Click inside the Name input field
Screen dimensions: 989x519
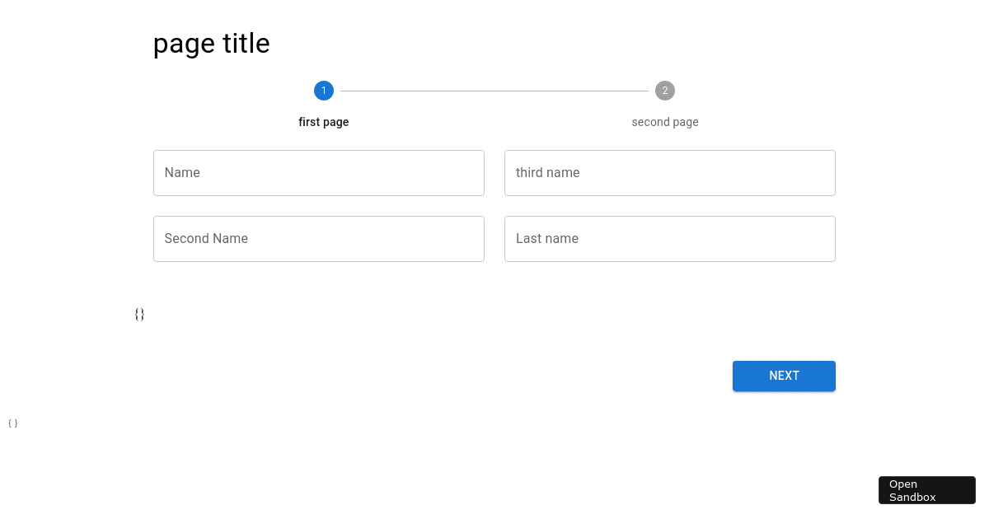[319, 173]
